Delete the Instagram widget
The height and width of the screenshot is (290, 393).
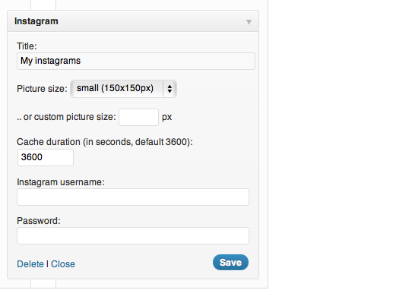click(30, 264)
